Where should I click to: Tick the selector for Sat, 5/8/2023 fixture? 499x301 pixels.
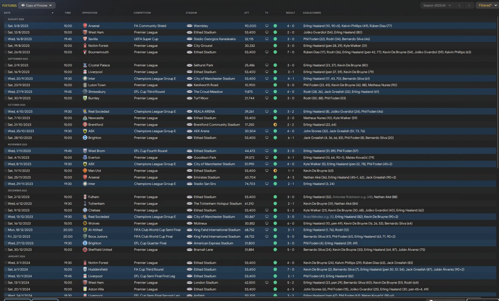[x=6, y=26]
